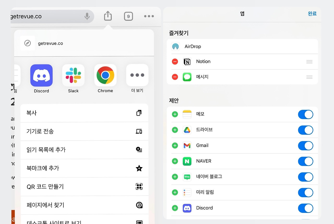Screen dimensions: 334x224
Task: Open the tab switcher showing 9 tabs
Action: coord(128,16)
